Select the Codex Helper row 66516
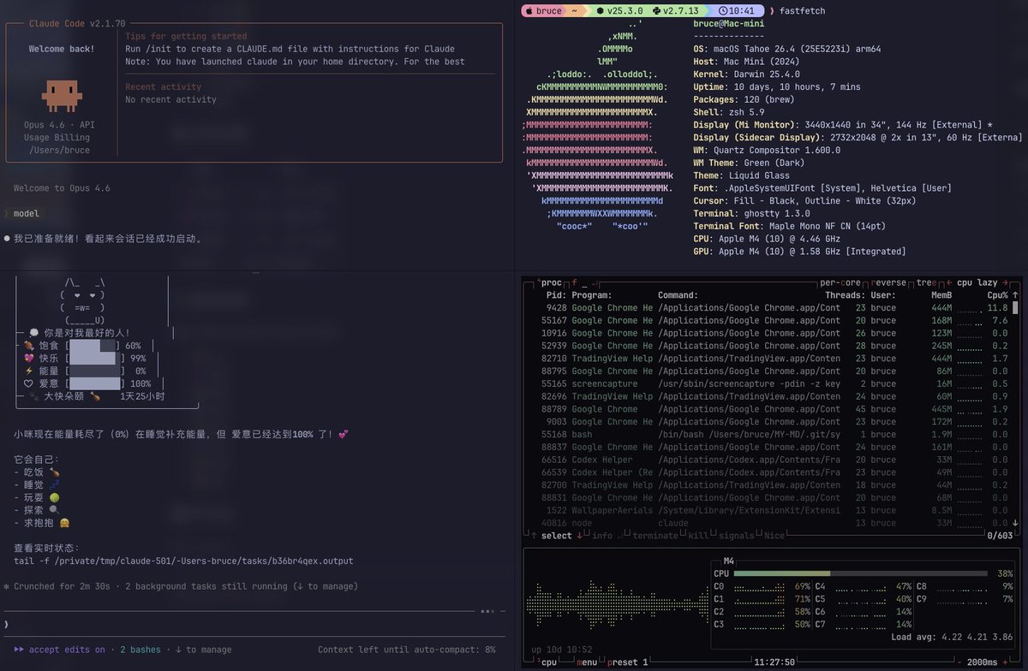The width and height of the screenshot is (1028, 671). click(x=768, y=460)
